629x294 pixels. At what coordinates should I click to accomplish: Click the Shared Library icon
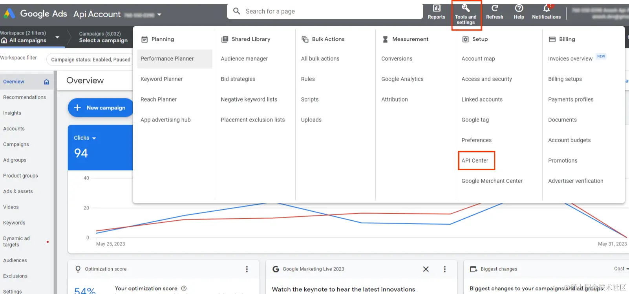click(225, 39)
